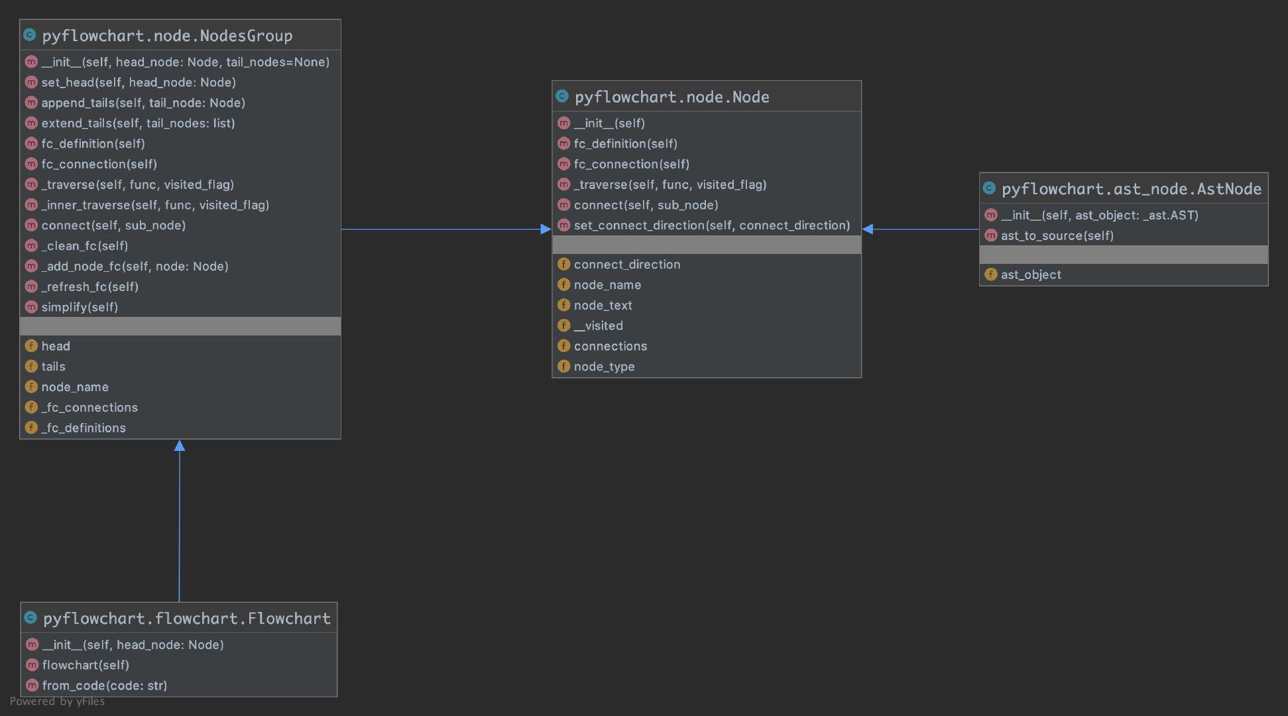Select the set_connect_direction method row

click(x=711, y=225)
